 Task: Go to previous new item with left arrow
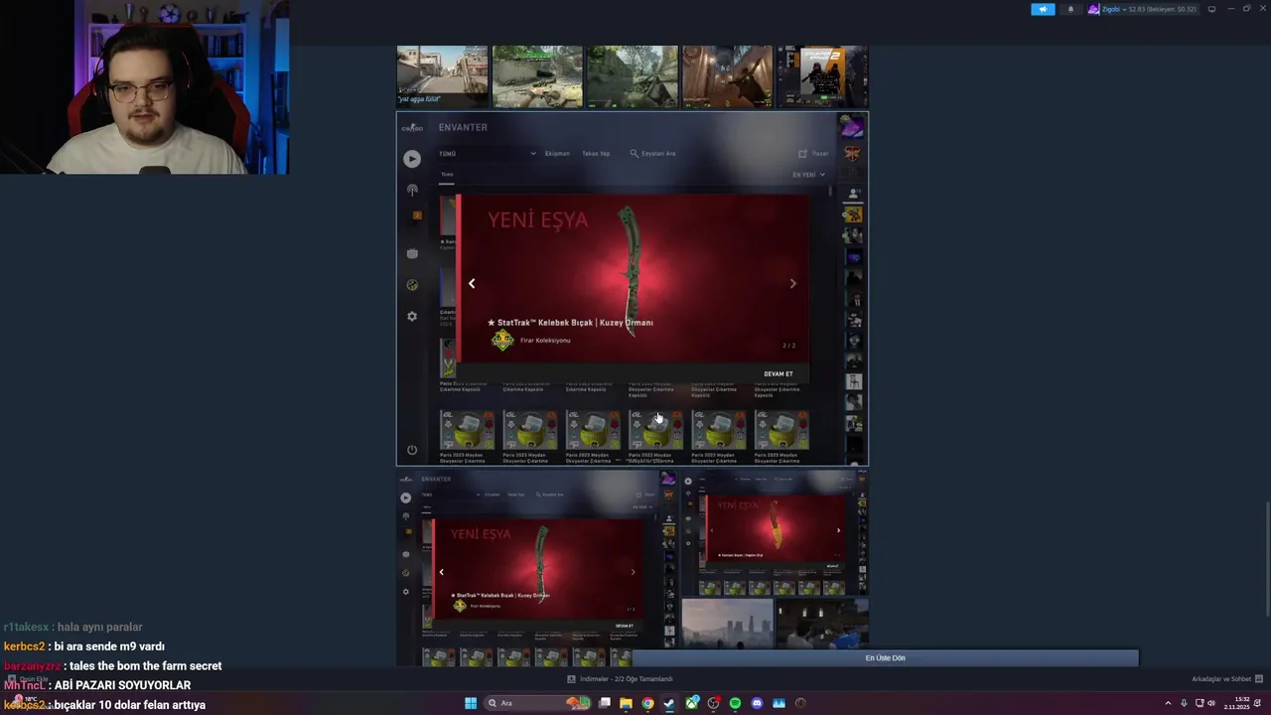pos(472,284)
